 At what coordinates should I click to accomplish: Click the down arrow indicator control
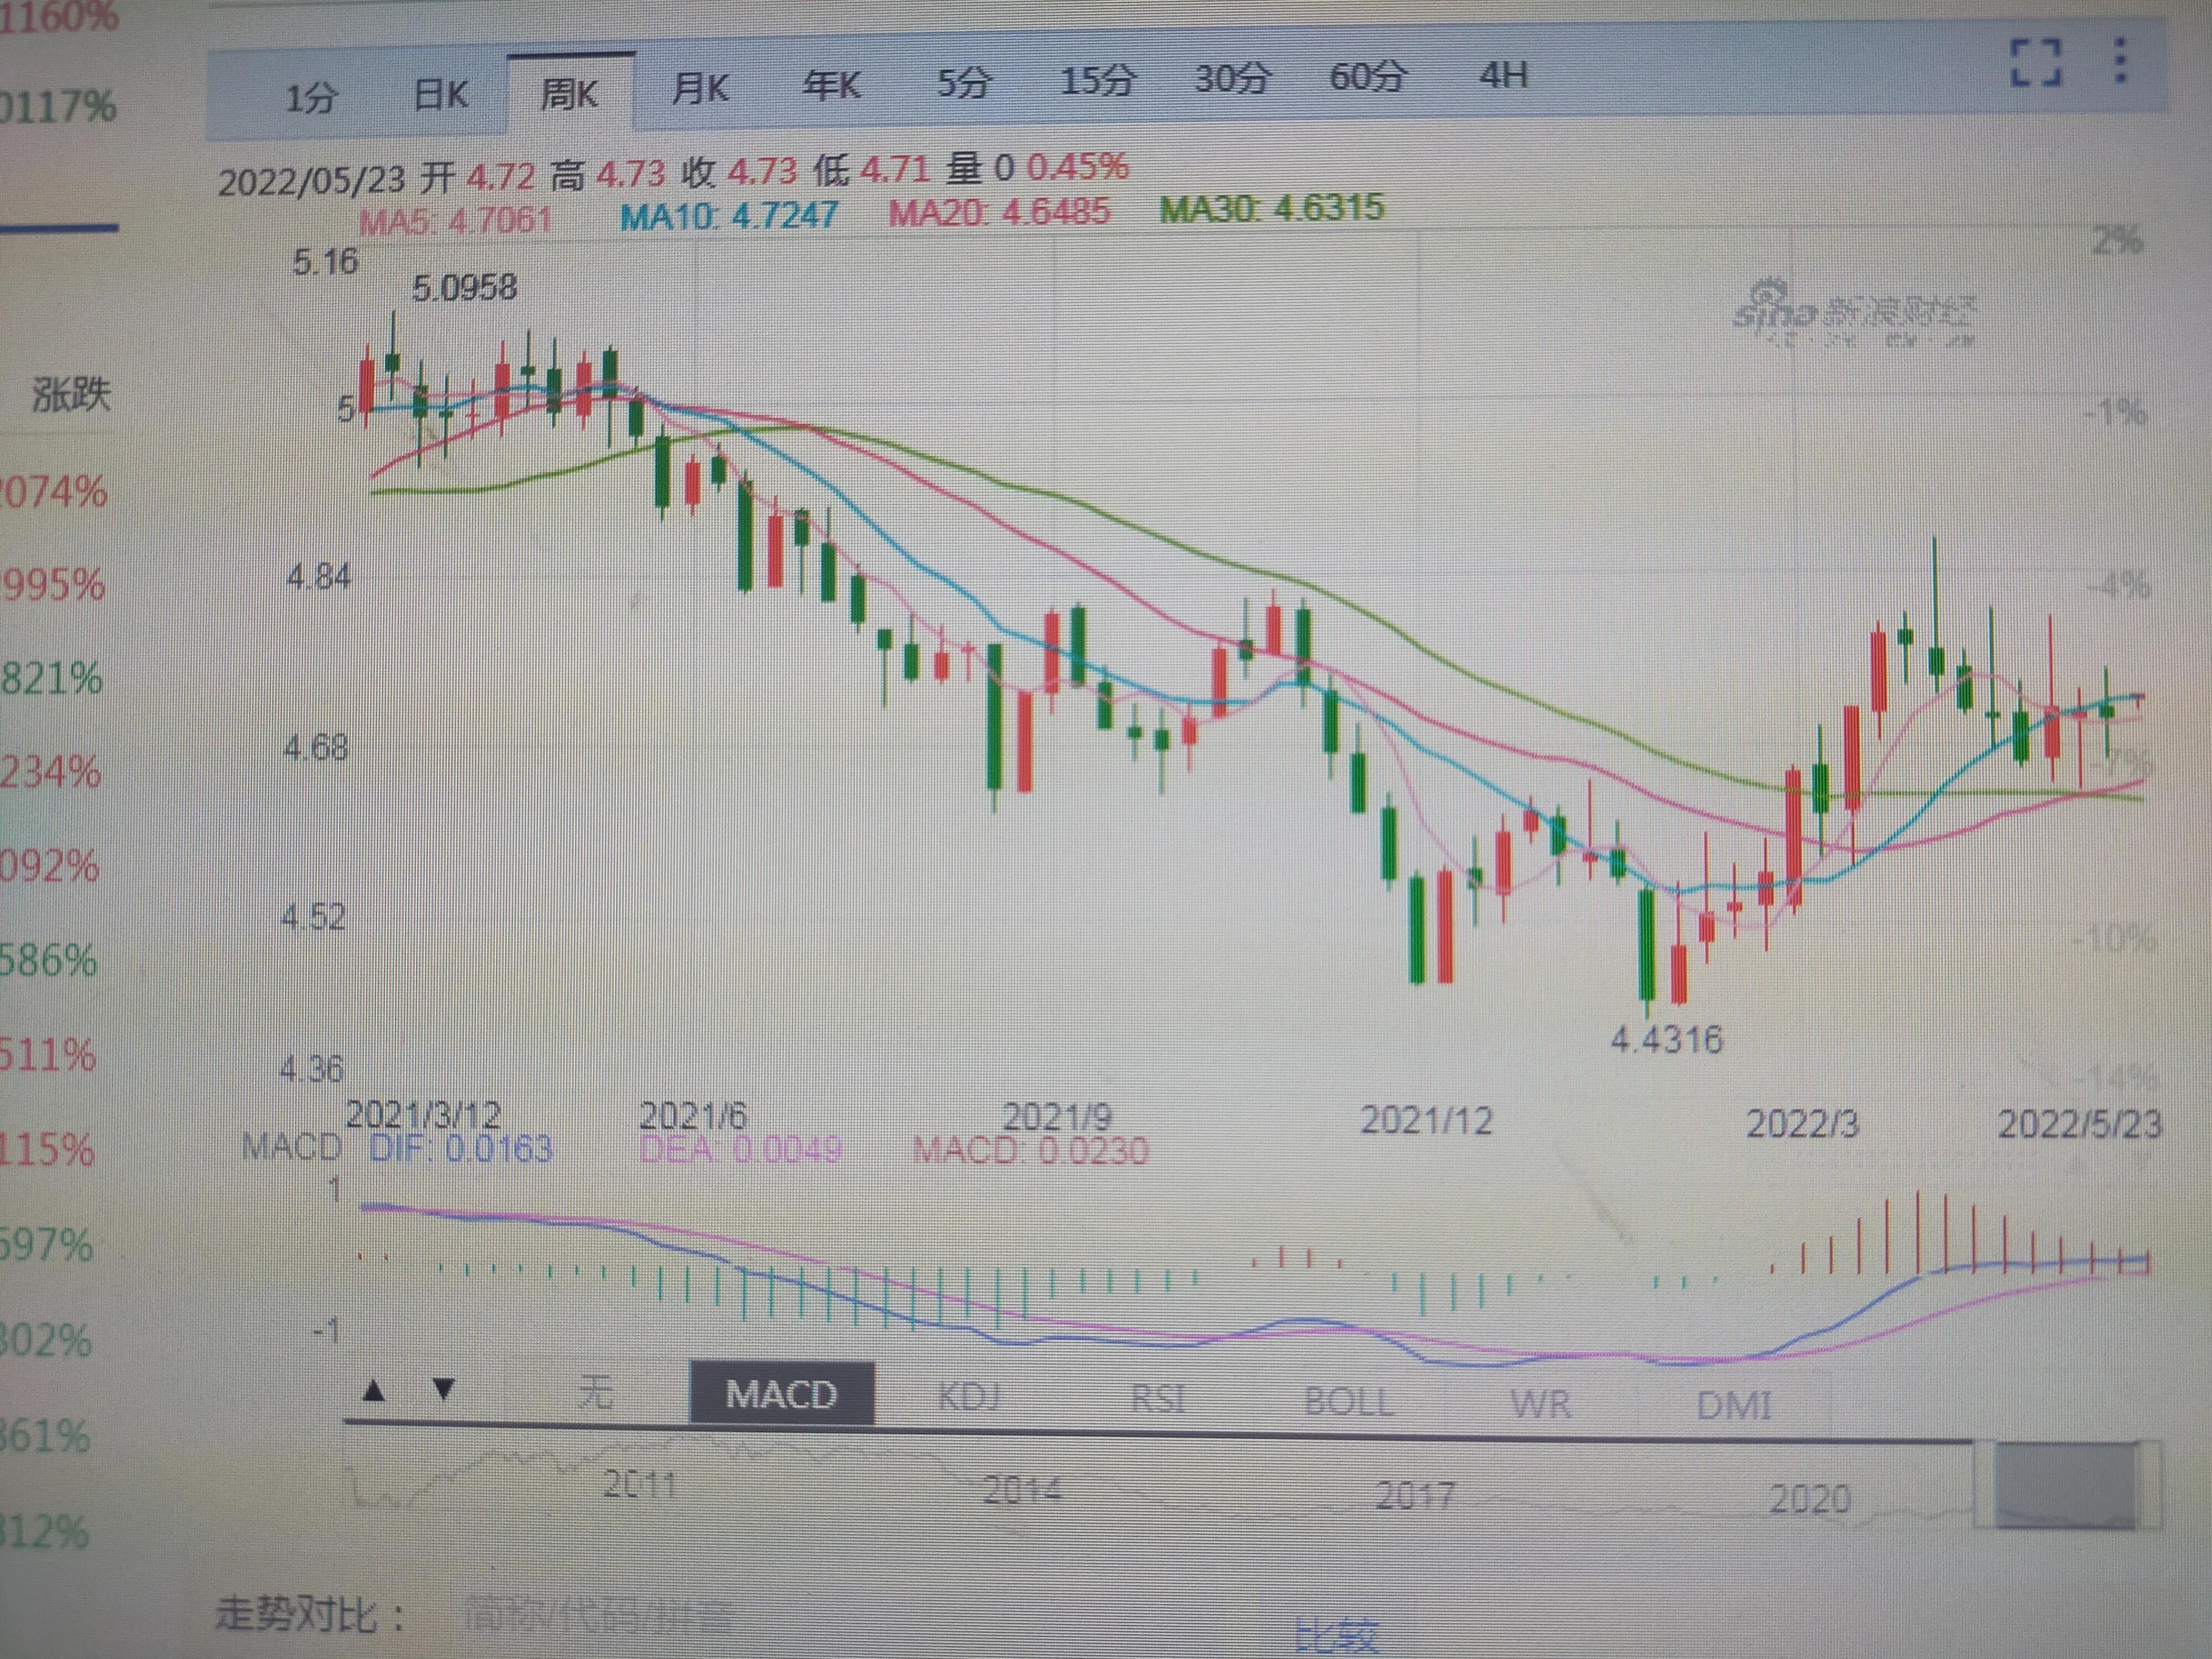coord(444,1389)
